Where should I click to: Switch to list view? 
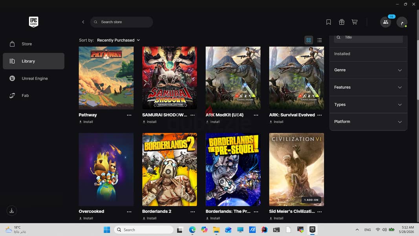pyautogui.click(x=319, y=40)
